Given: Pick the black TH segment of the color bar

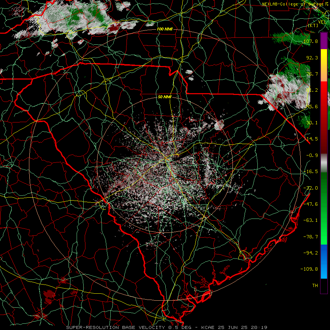Looking at the screenshot, I should 324,286.
